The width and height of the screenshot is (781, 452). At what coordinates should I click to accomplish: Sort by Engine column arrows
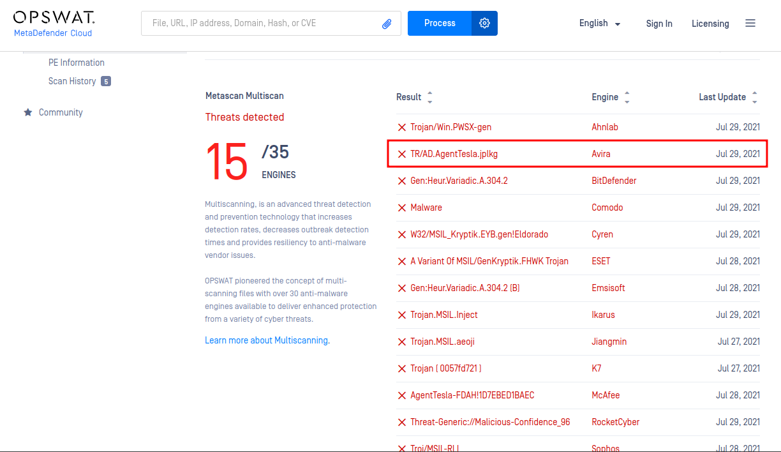[x=627, y=97]
